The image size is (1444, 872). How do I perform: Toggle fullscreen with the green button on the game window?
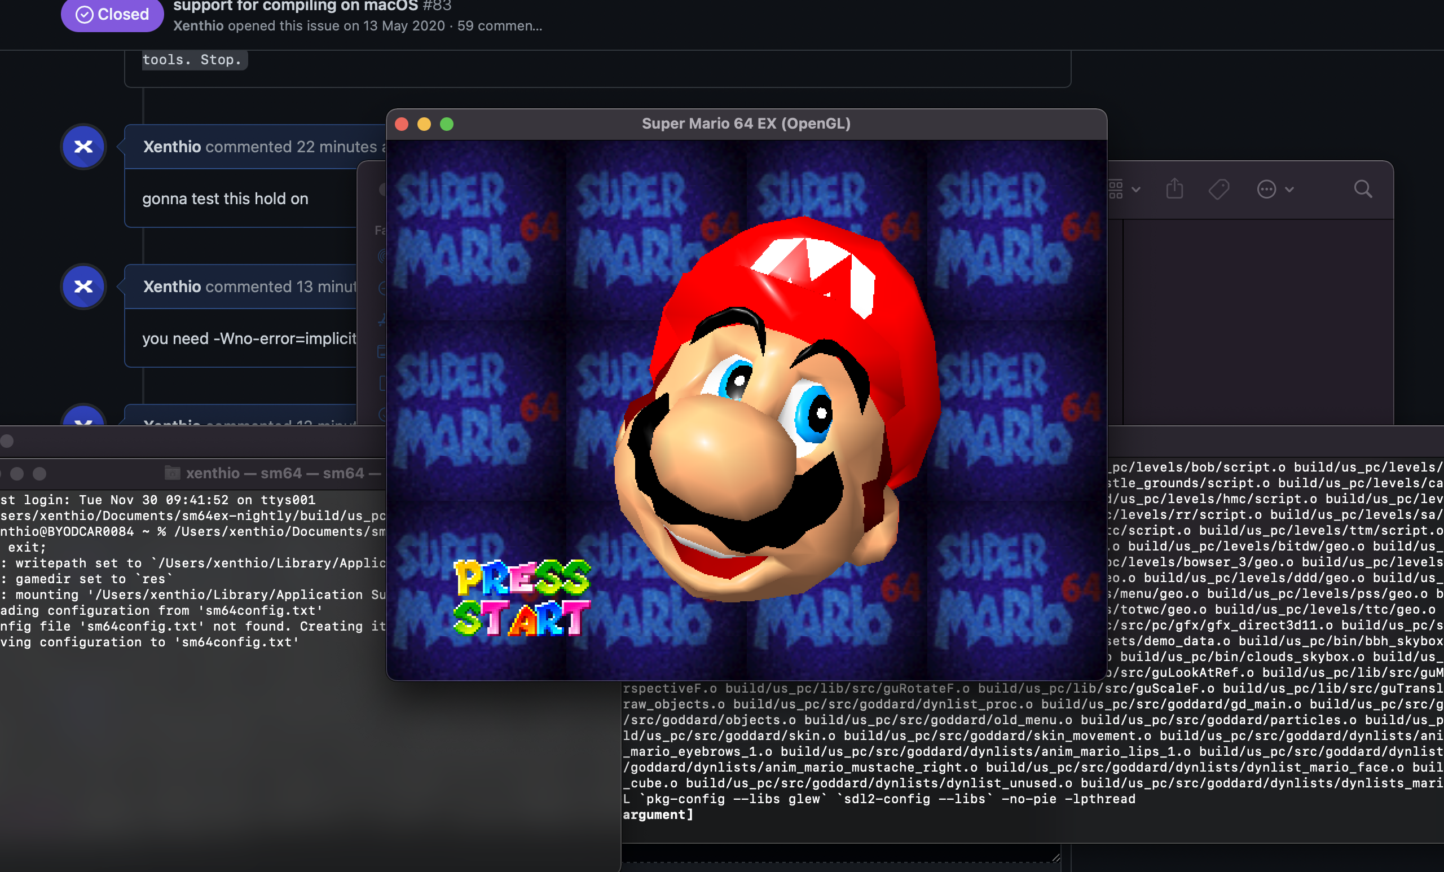[447, 124]
